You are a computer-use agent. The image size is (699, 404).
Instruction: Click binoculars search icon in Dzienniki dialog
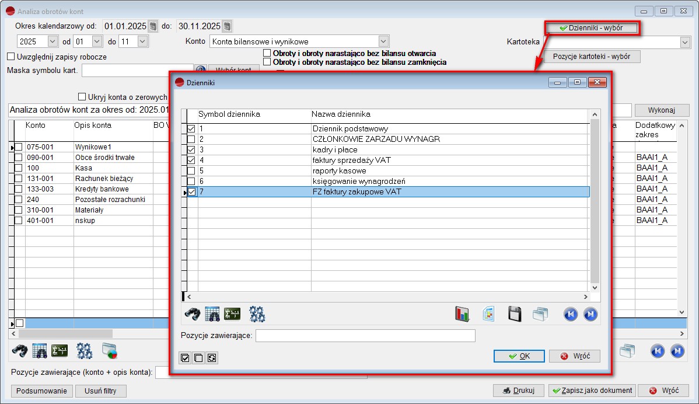(193, 314)
